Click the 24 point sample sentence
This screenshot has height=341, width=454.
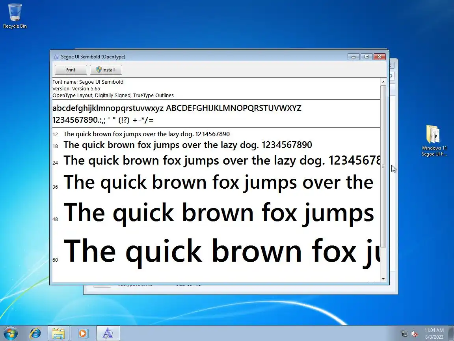point(221,160)
